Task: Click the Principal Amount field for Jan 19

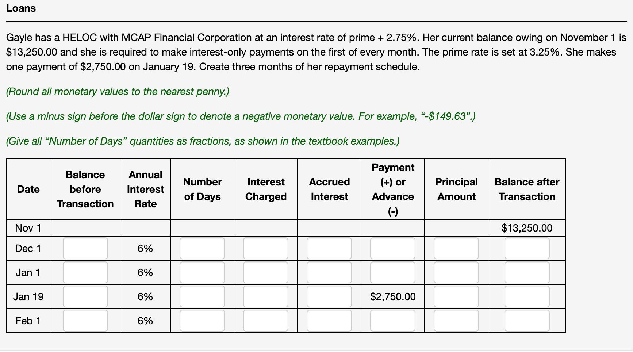Action: point(456,296)
